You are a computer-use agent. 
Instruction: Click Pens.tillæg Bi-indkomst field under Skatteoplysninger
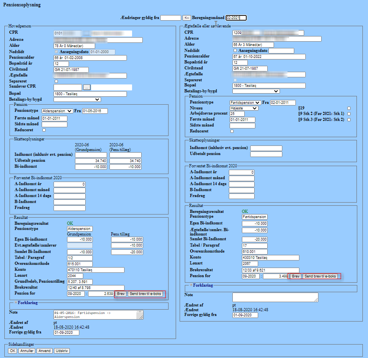point(125,167)
